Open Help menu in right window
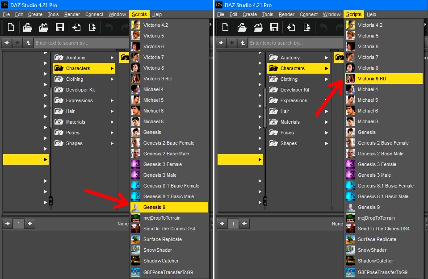The image size is (428, 279). pyautogui.click(x=371, y=14)
